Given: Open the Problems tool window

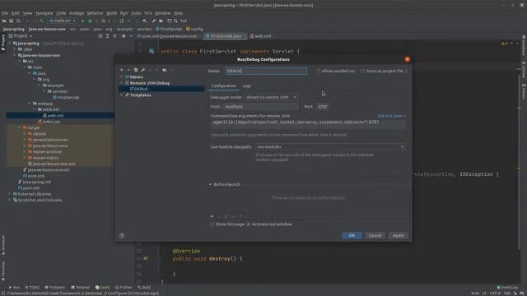Looking at the screenshot, I should pos(55,287).
